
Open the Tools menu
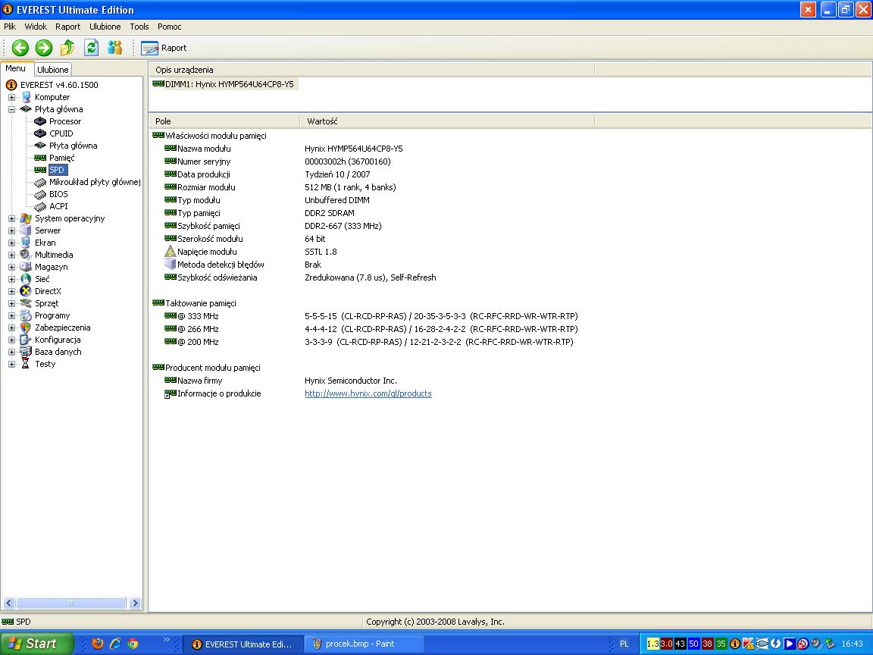(139, 27)
